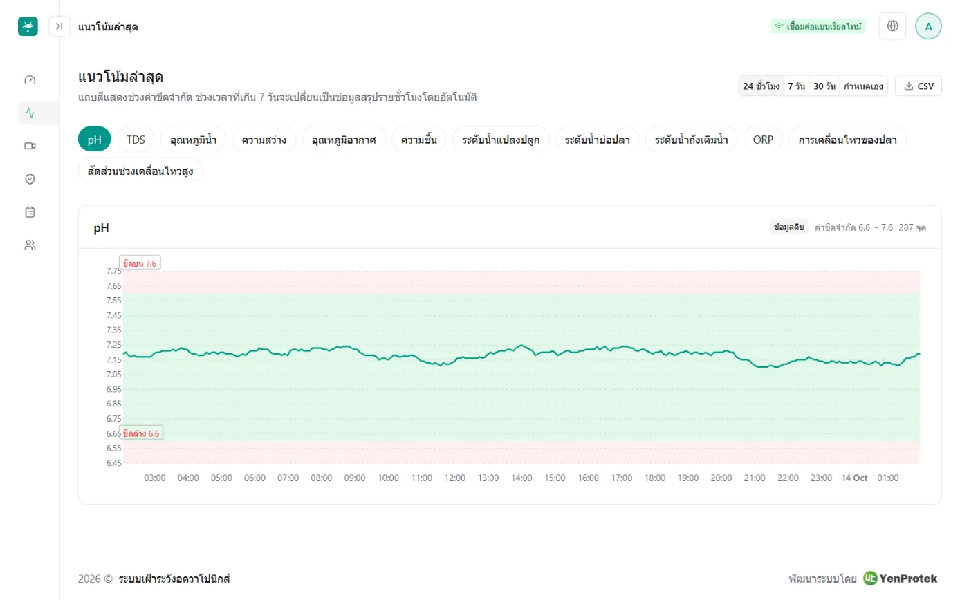Viewport: 960px width, 600px height.
Task: Open the dashboard gauge icon in sidebar
Action: click(x=30, y=79)
